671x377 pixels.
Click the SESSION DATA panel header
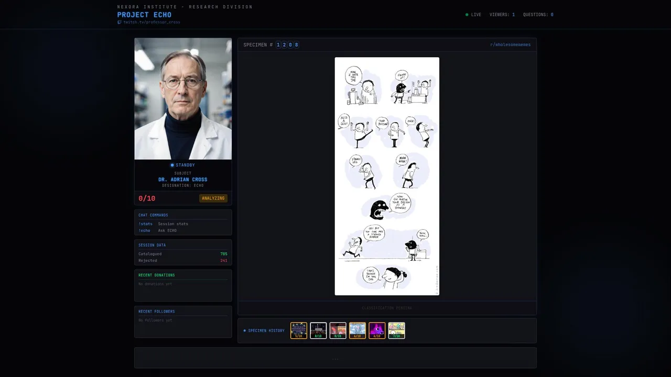pyautogui.click(x=152, y=245)
